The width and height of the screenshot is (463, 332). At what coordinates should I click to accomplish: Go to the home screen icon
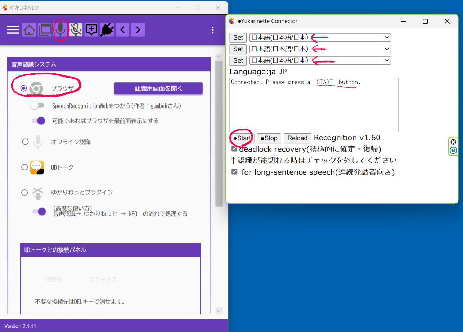pos(29,30)
